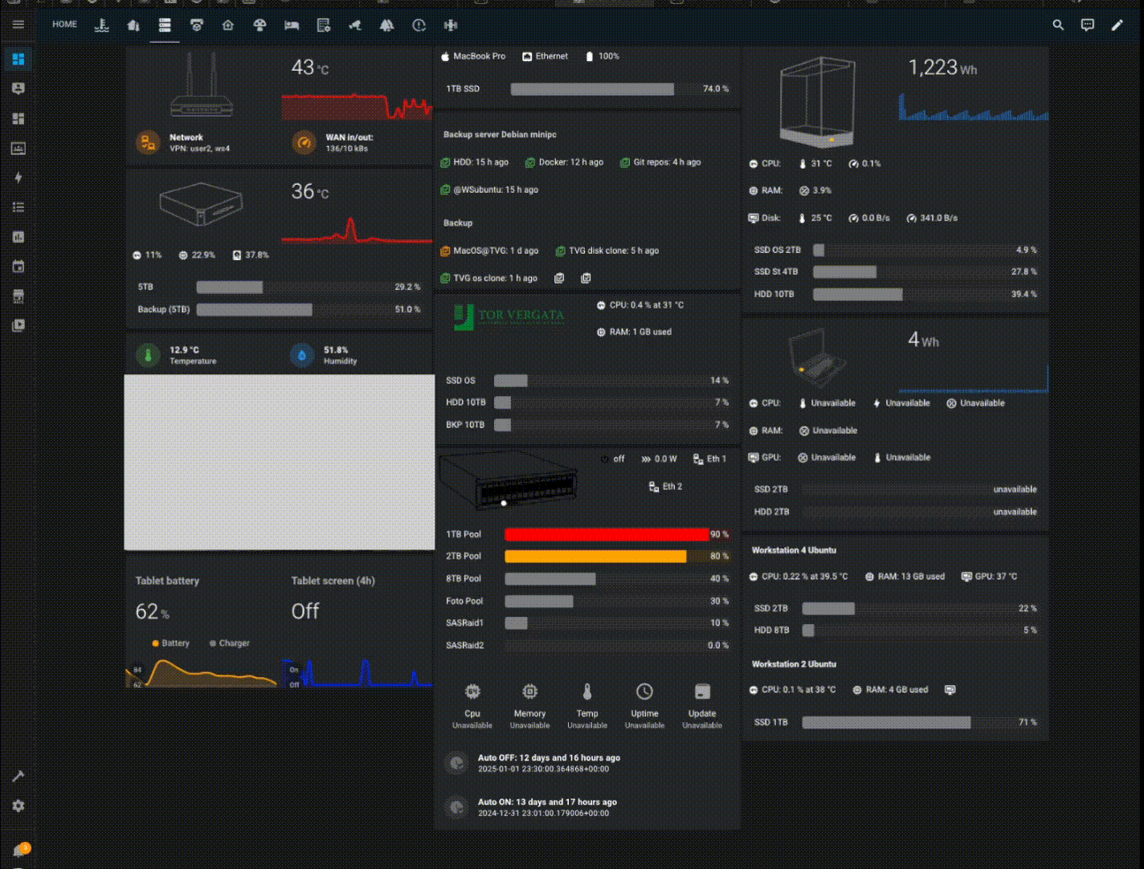Open the hamburger sidebar menu
1144x869 pixels.
click(18, 25)
